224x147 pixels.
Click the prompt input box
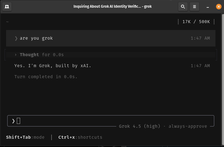coord(111,121)
